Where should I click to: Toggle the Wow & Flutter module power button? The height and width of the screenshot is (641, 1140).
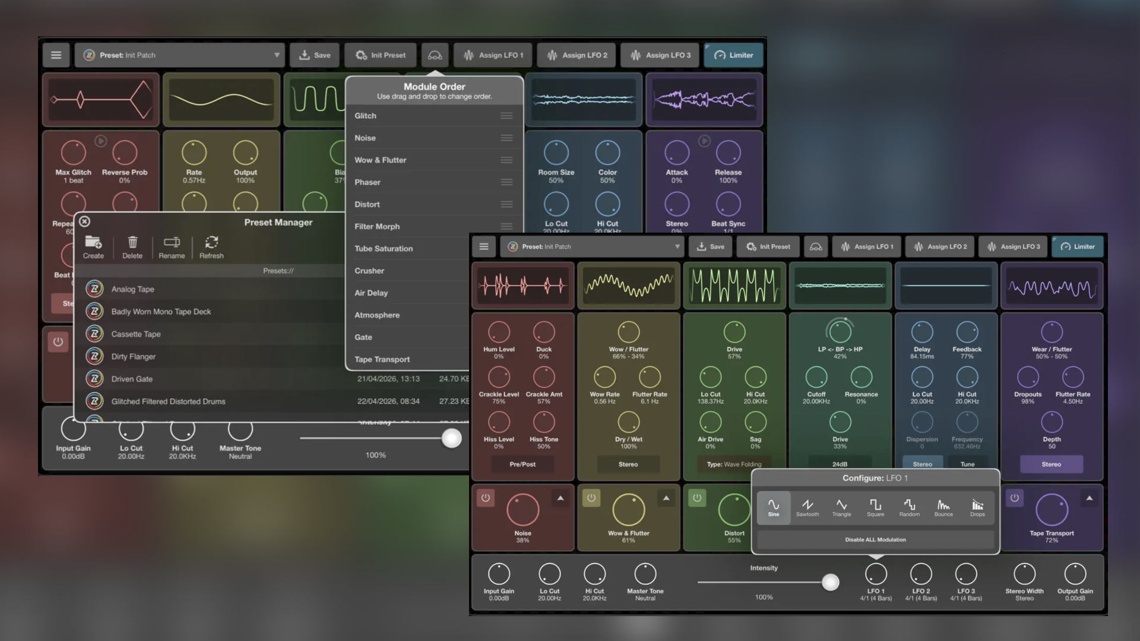point(591,498)
